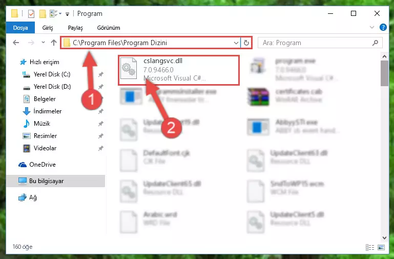Click the Refresh button beside address bar
The height and width of the screenshot is (259, 394).
pyautogui.click(x=246, y=43)
